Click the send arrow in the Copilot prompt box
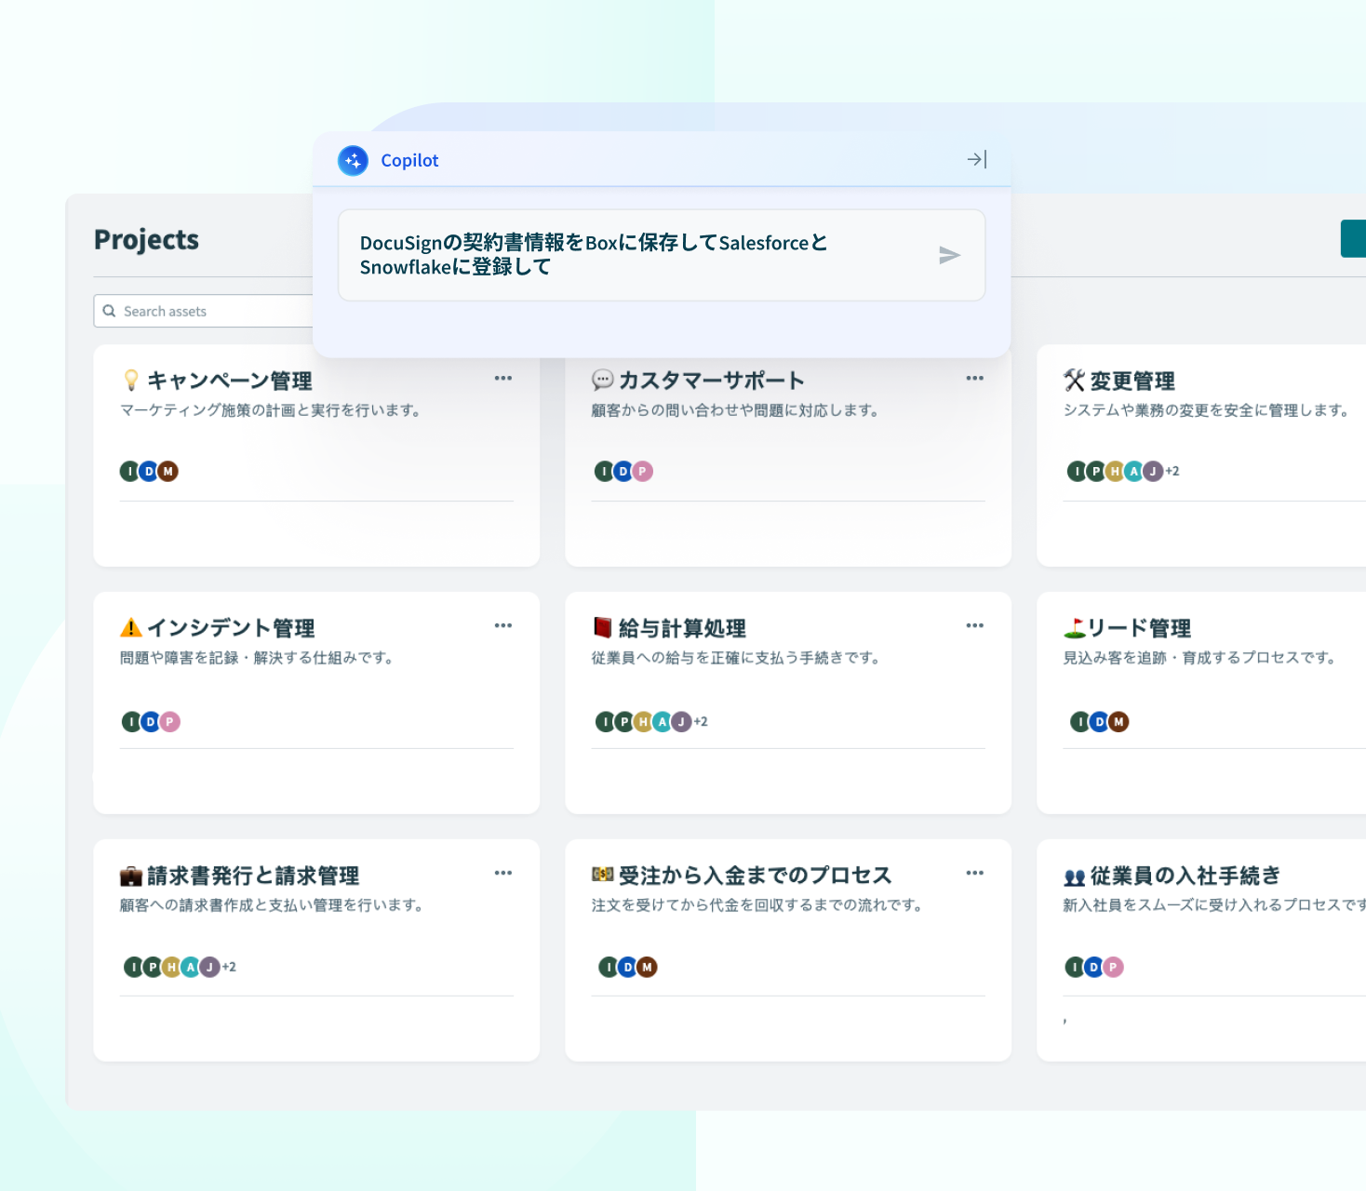This screenshot has height=1191, width=1366. click(950, 255)
